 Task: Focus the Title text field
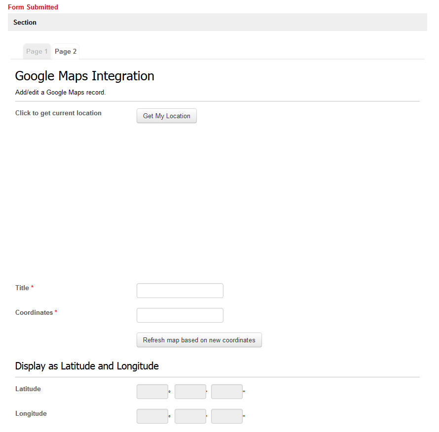(x=180, y=291)
